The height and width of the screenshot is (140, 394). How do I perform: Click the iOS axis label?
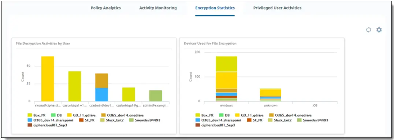(x=315, y=106)
